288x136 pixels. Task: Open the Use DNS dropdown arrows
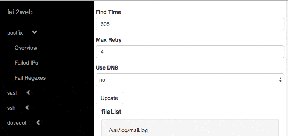(x=280, y=80)
